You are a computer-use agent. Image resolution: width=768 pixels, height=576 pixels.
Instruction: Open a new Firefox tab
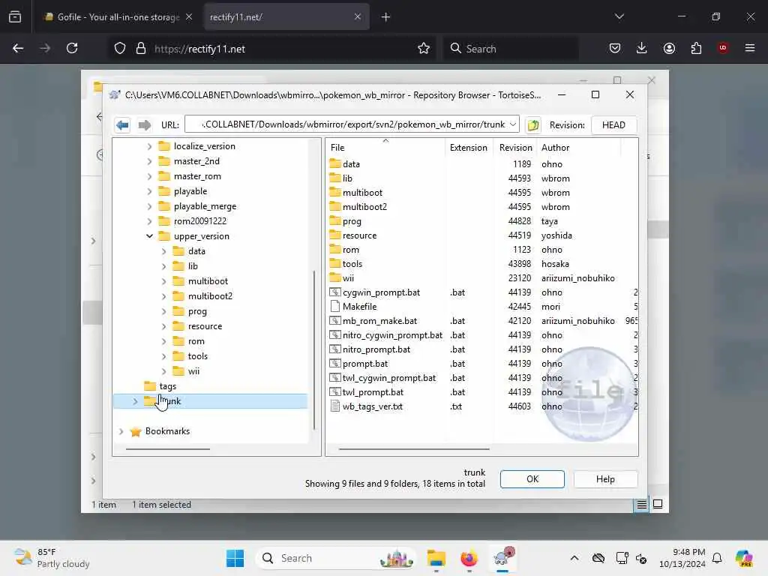pos(385,17)
